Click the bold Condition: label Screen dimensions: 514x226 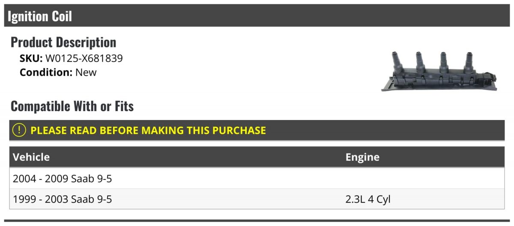pyautogui.click(x=46, y=72)
